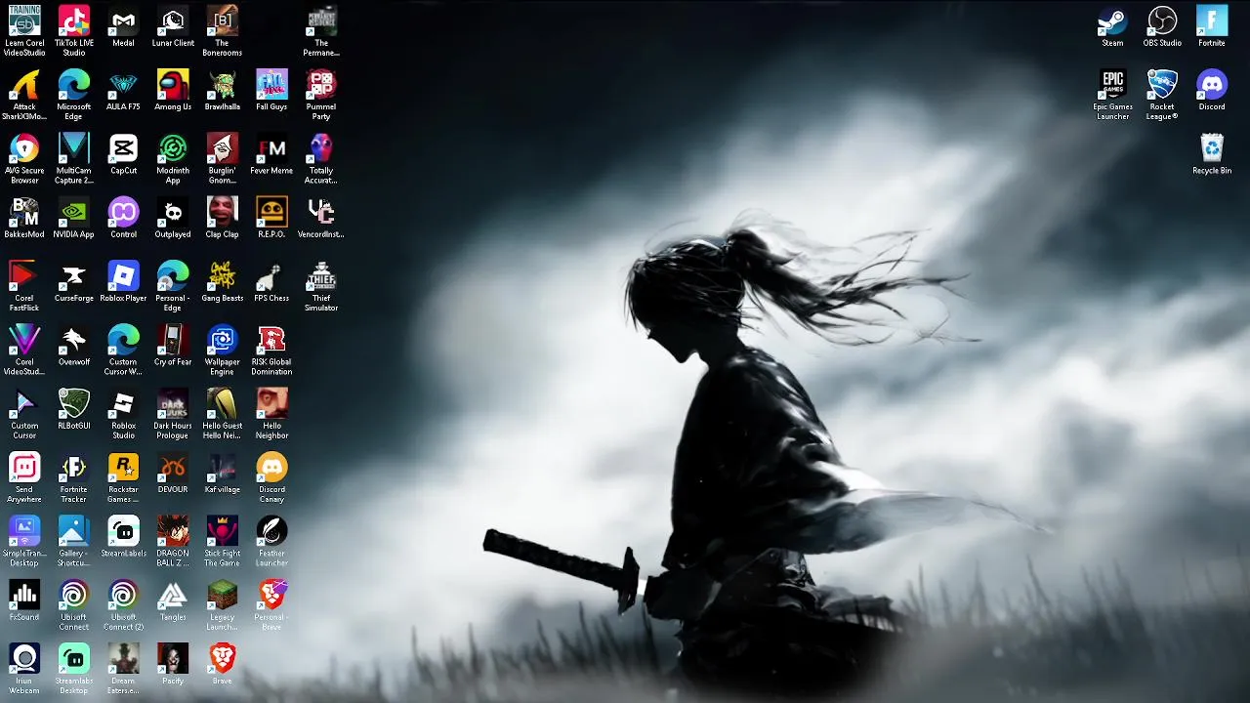Image resolution: width=1250 pixels, height=703 pixels.
Task: Select the StreamLabels shortcut
Action: [123, 537]
